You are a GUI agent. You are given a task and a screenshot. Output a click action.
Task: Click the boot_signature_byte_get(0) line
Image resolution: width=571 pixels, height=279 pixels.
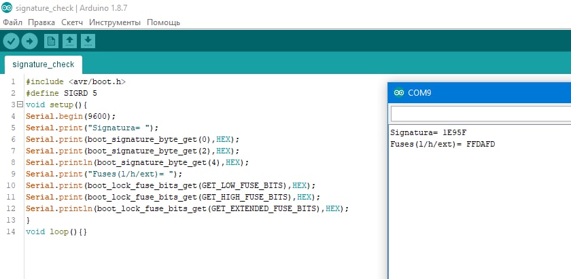pos(133,140)
